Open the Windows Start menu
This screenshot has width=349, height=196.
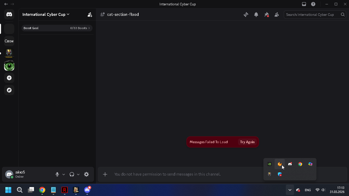pos(8,190)
